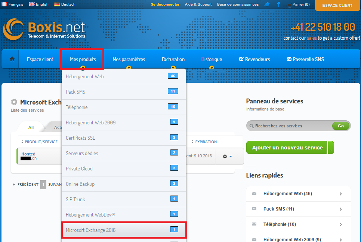Expand chevron for Téléphonie (10) quick link
This screenshot has width=361, height=242.
[x=341, y=224]
